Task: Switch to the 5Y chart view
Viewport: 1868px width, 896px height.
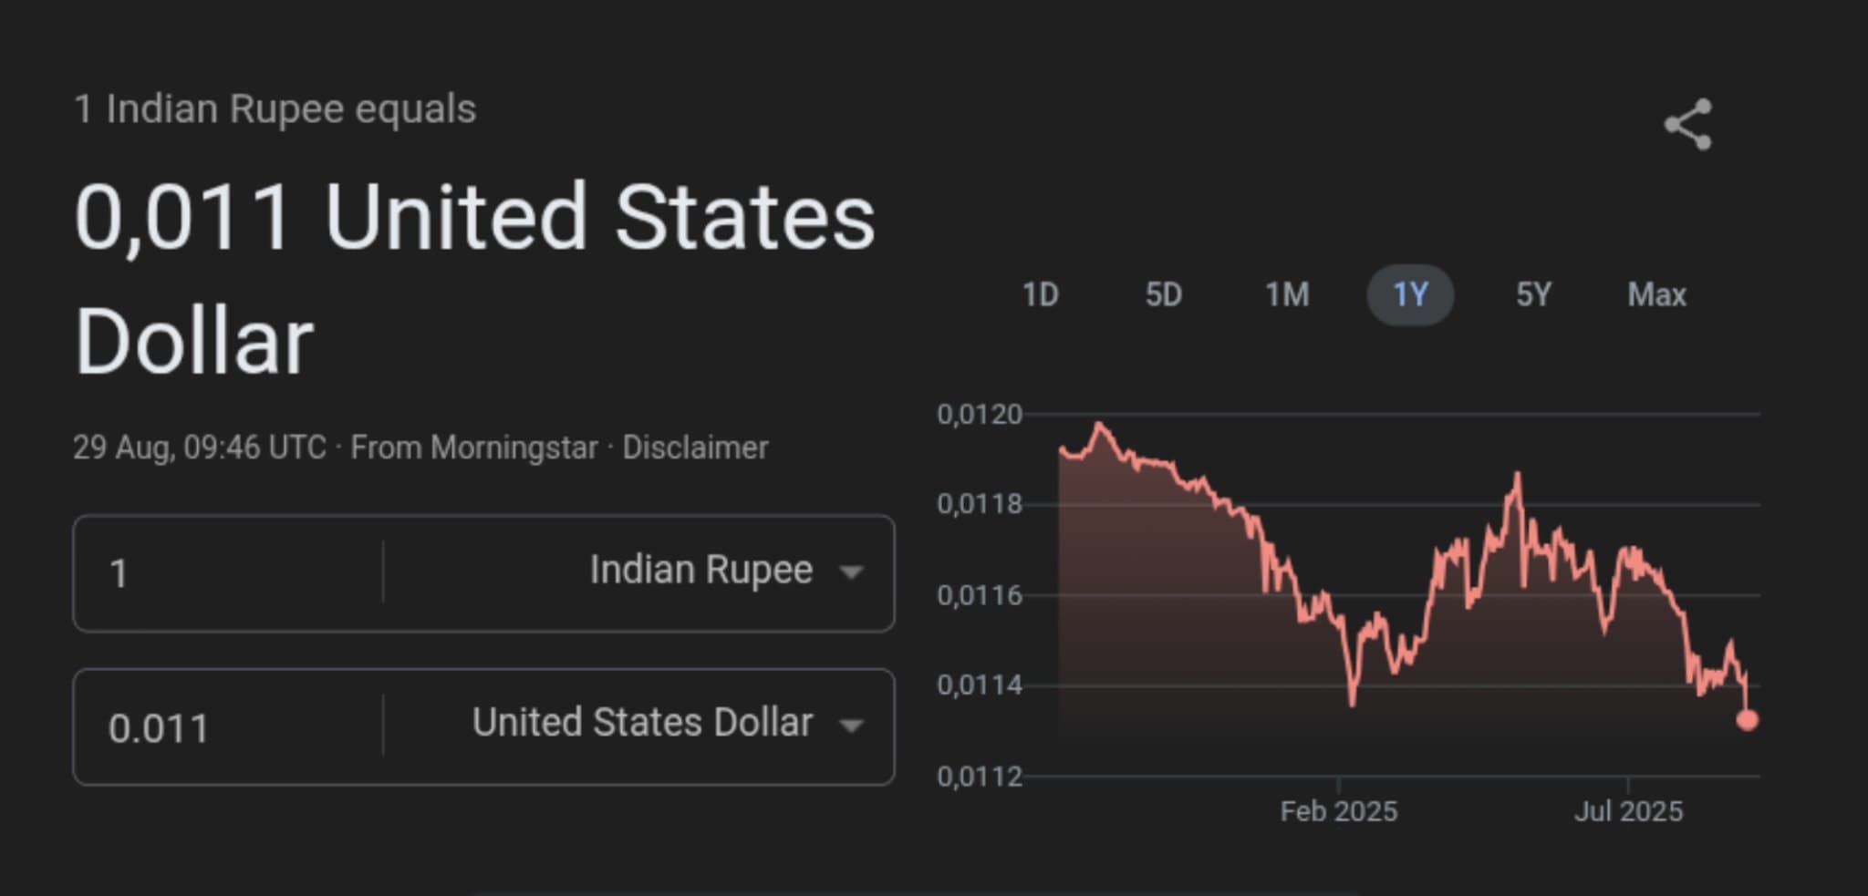Action: click(1534, 294)
